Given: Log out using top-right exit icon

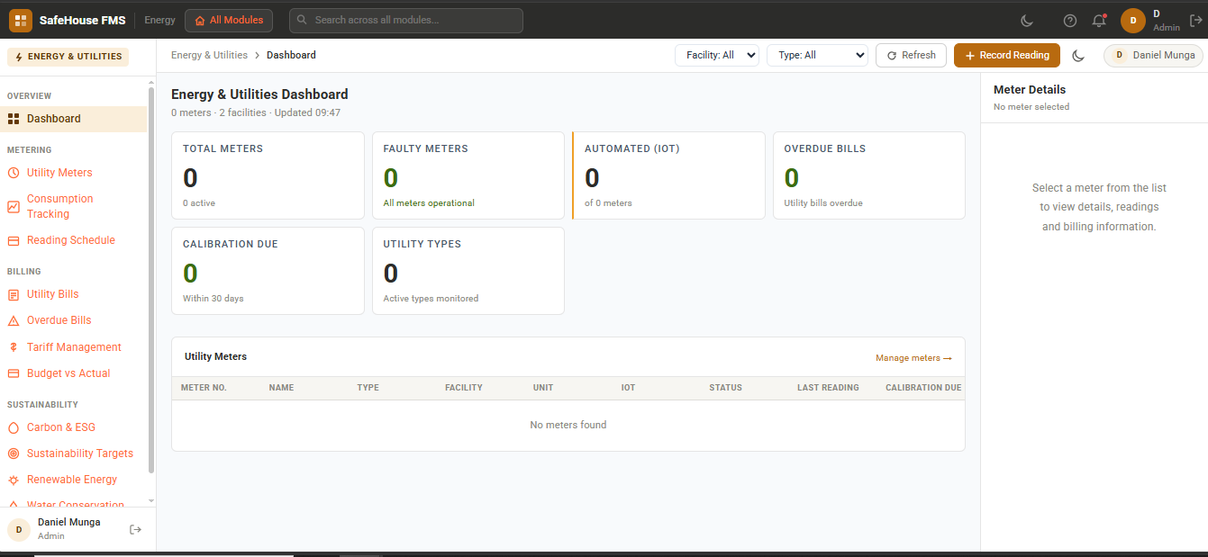Looking at the screenshot, I should click(x=1196, y=20).
